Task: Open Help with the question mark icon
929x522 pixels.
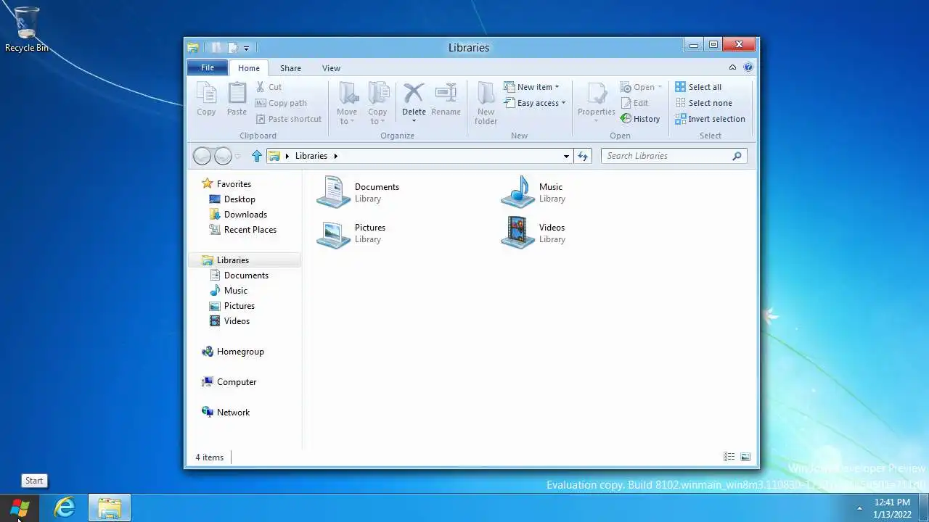Action: 748,67
